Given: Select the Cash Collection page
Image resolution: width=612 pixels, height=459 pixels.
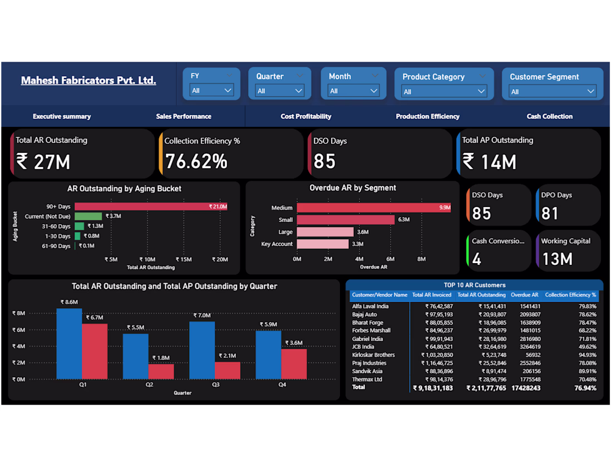Looking at the screenshot, I should (x=550, y=116).
